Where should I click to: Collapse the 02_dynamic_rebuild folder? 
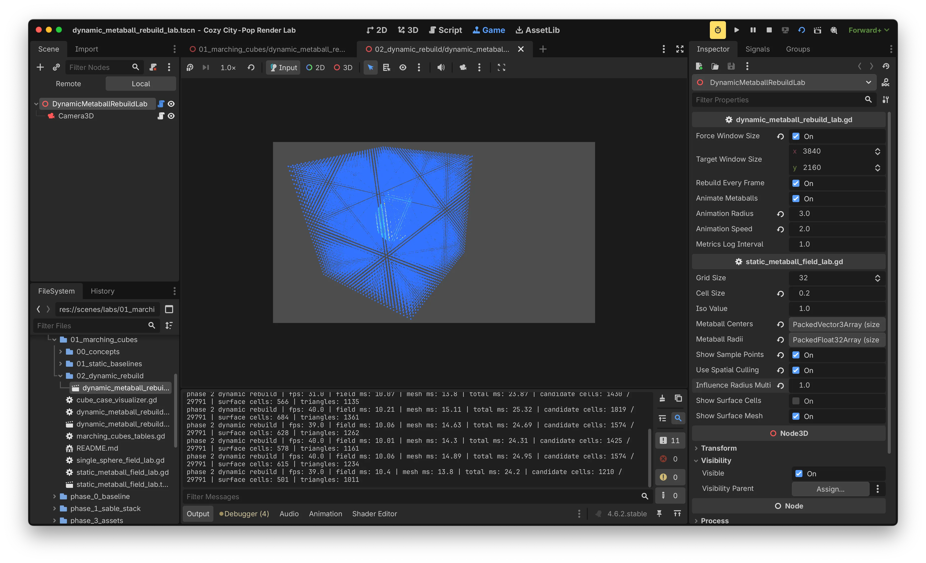tap(60, 376)
